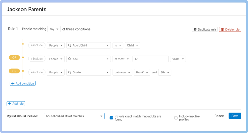Toggle the second OR badge before the Grade condition

pyautogui.click(x=14, y=71)
